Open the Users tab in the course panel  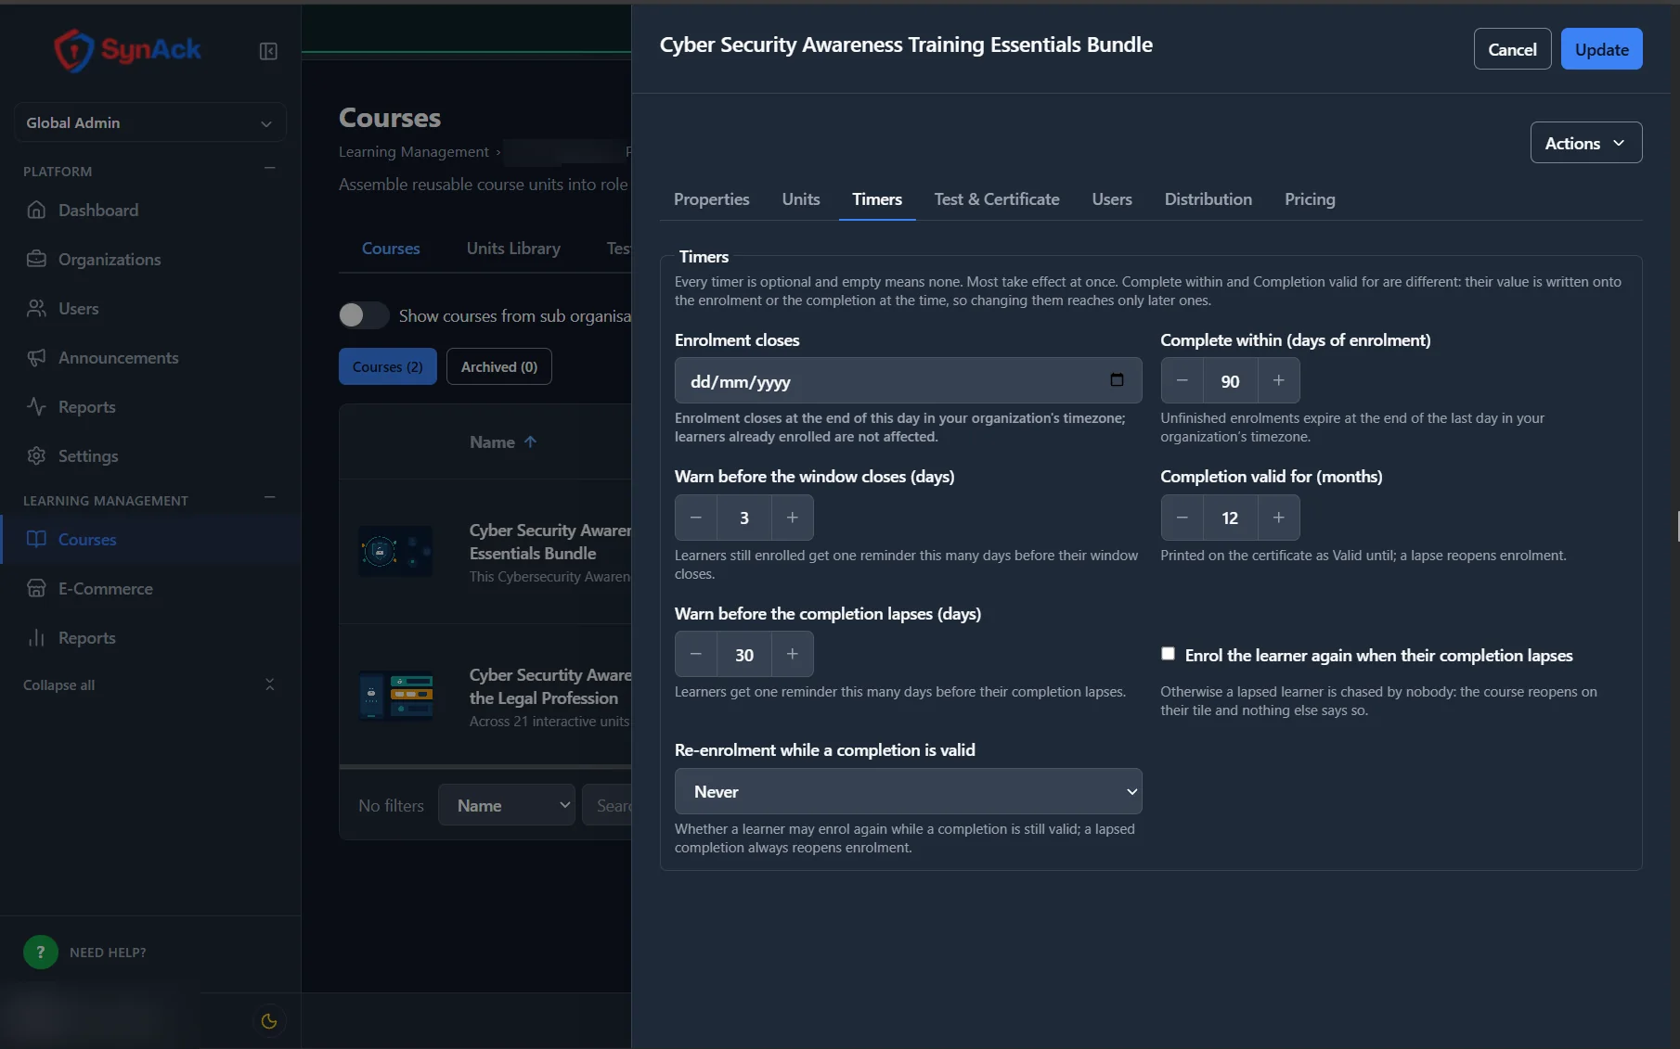(x=1111, y=199)
